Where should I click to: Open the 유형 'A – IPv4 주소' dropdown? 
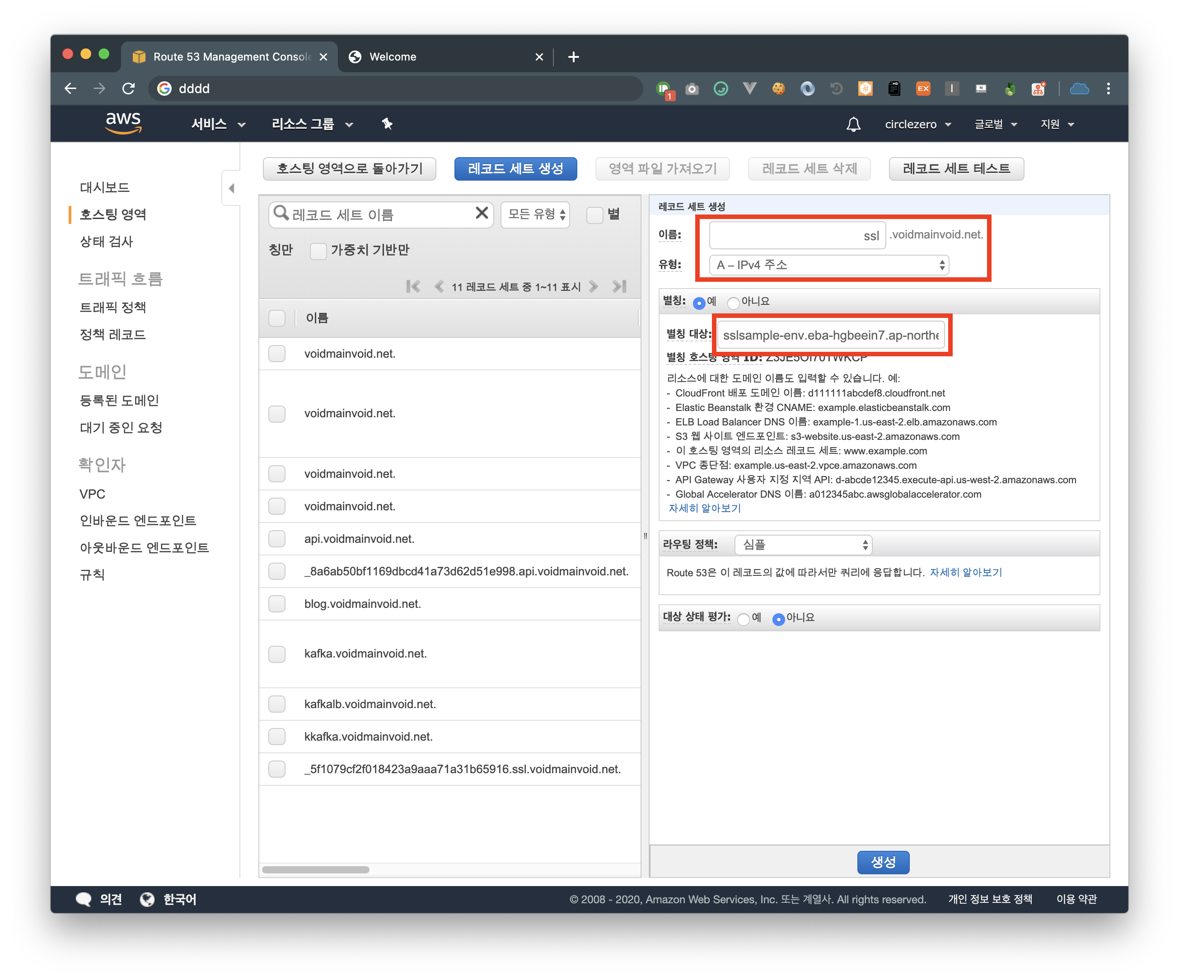click(x=828, y=265)
